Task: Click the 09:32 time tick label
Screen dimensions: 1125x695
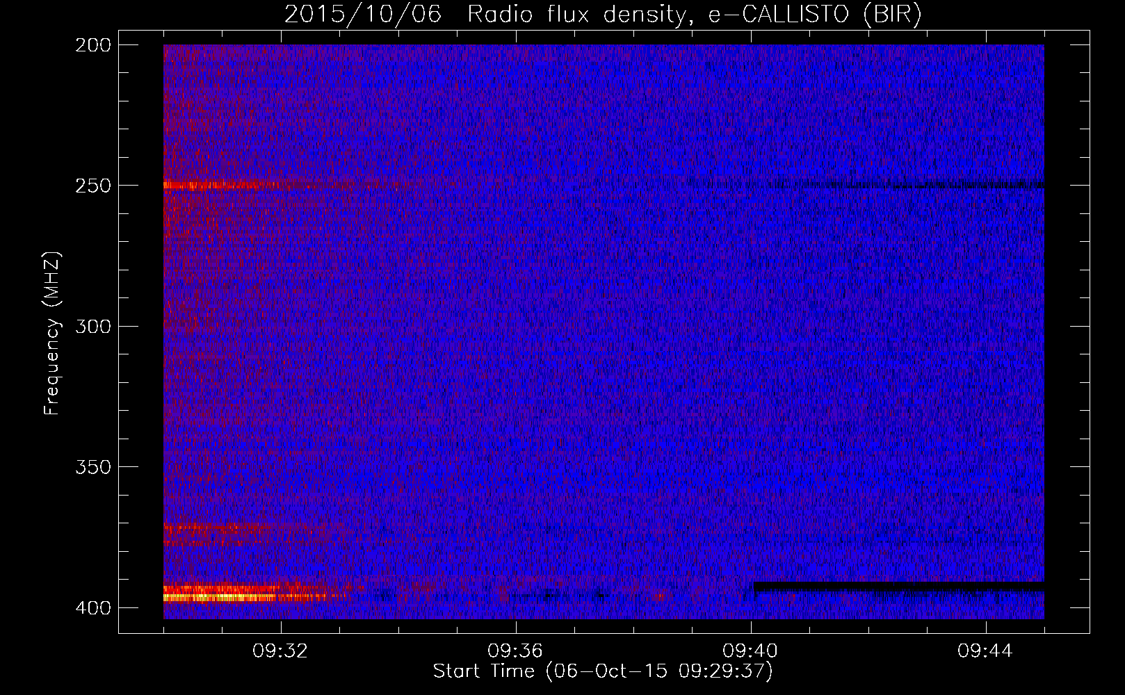Action: 280,651
